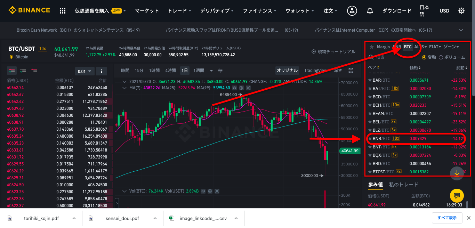The width and height of the screenshot is (475, 228).
Task: Open the 0.01 price grouping dropdown
Action: tap(85, 71)
